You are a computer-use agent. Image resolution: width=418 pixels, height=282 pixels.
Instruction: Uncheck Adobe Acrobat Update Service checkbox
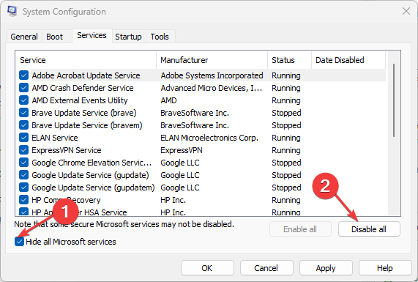(x=23, y=75)
